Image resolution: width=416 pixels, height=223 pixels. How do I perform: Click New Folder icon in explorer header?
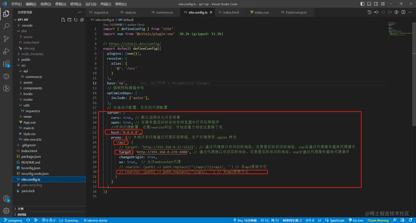pos(69,20)
